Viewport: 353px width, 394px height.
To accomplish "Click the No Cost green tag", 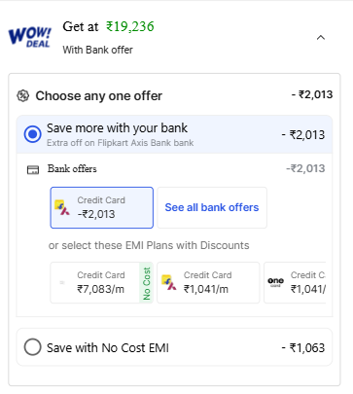I will pyautogui.click(x=147, y=283).
